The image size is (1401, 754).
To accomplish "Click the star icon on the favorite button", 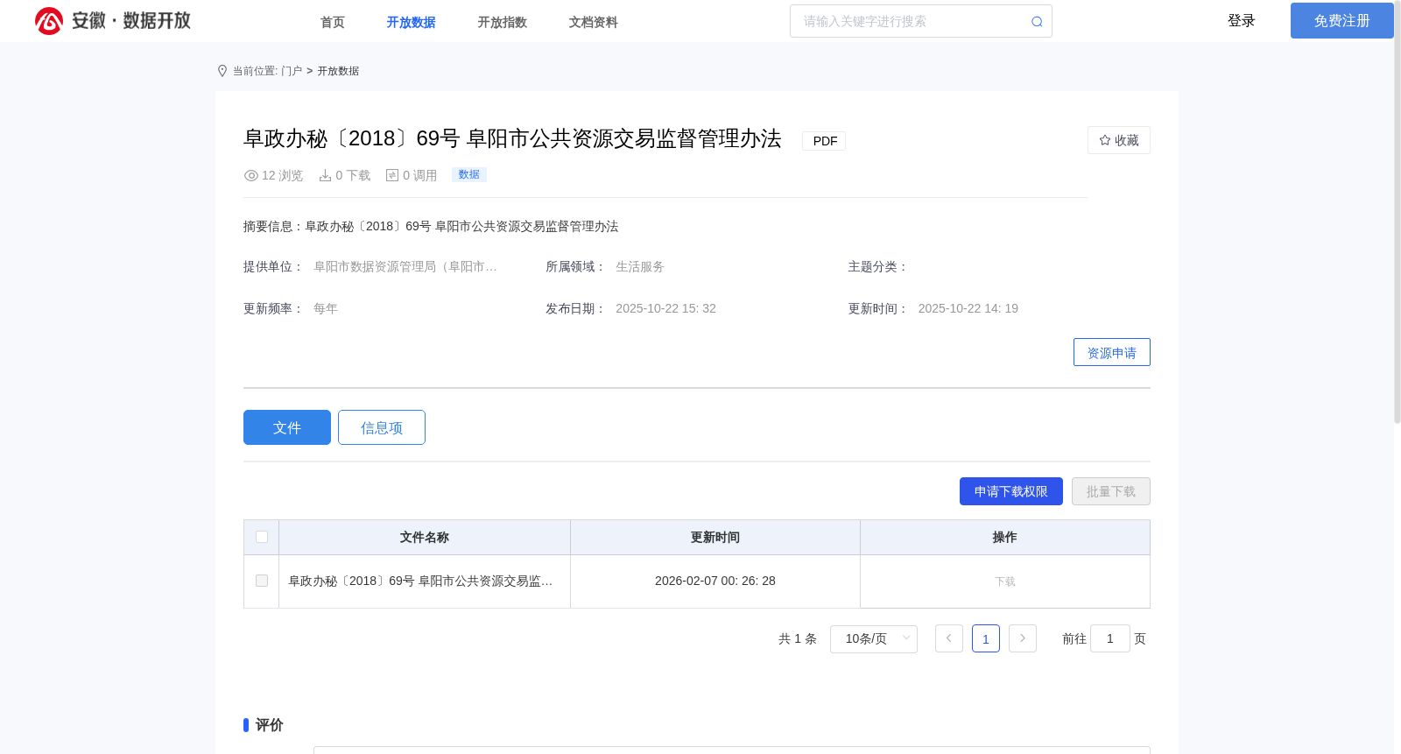I will 1105,140.
